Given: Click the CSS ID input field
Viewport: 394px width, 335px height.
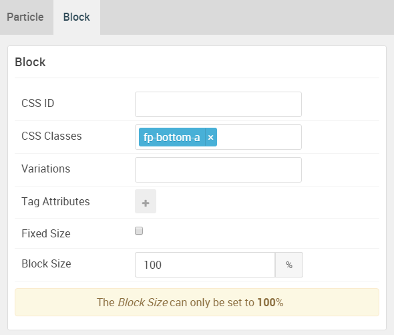Looking at the screenshot, I should 218,104.
